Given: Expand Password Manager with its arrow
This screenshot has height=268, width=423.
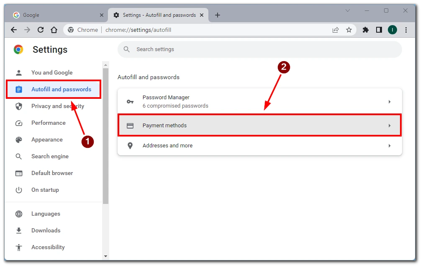Looking at the screenshot, I should pos(389,102).
